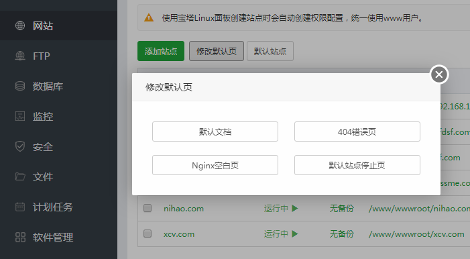Image resolution: width=470 pixels, height=259 pixels.
Task: Close the 修改默认页 dialog
Action: (x=439, y=74)
